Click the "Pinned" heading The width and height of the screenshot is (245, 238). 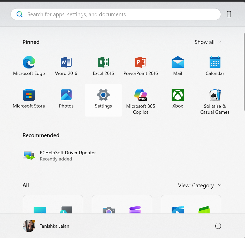pos(31,42)
